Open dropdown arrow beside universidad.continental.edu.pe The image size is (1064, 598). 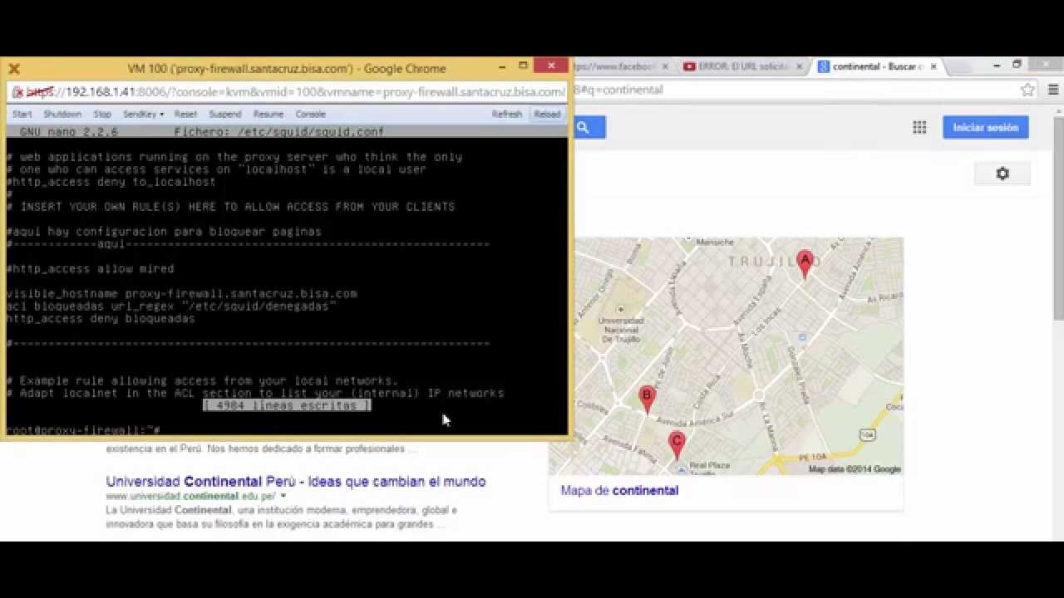pos(283,496)
